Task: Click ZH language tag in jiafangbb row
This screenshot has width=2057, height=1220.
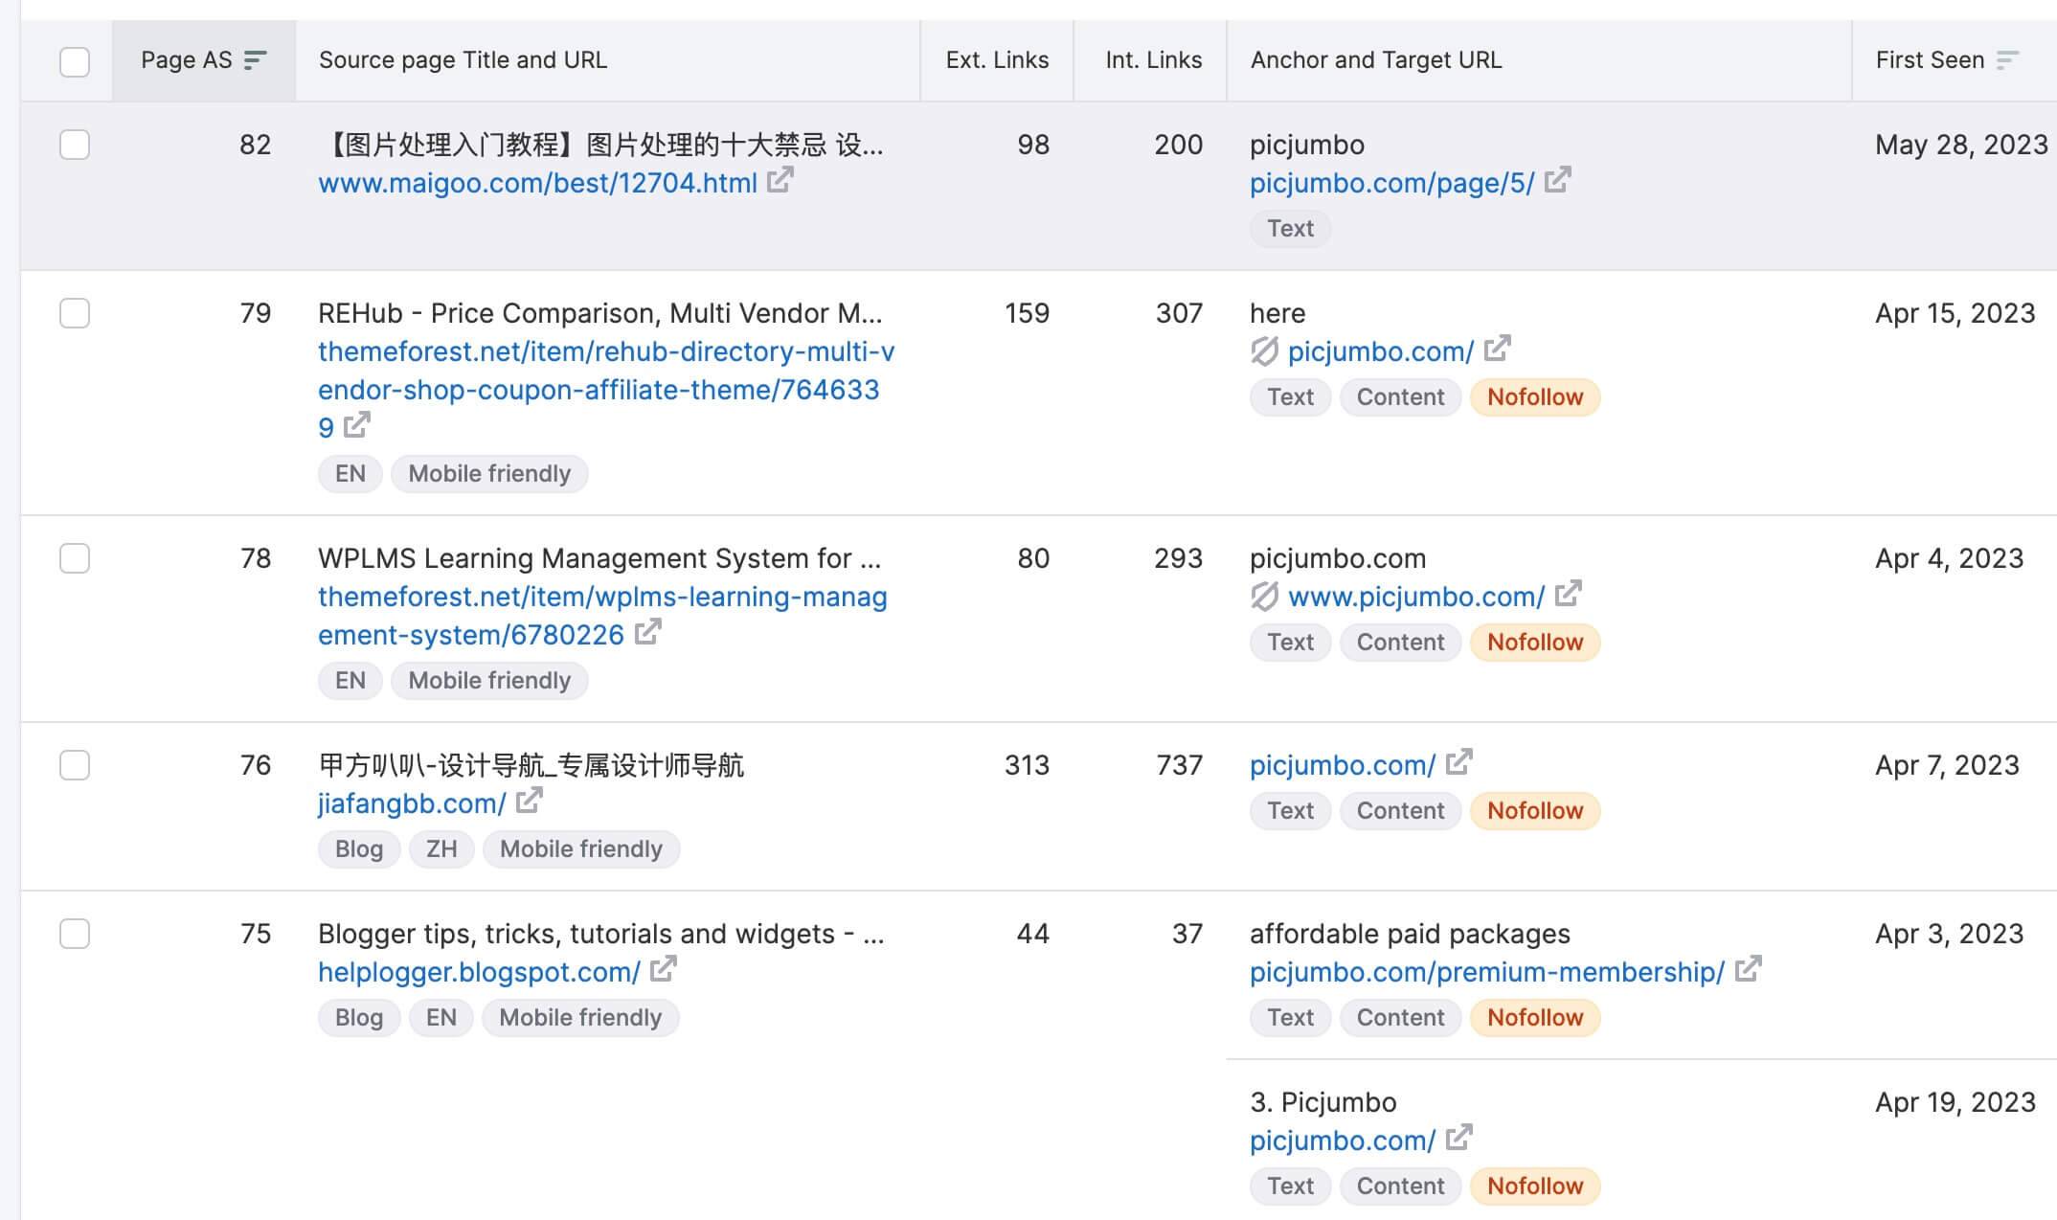Action: click(x=441, y=849)
